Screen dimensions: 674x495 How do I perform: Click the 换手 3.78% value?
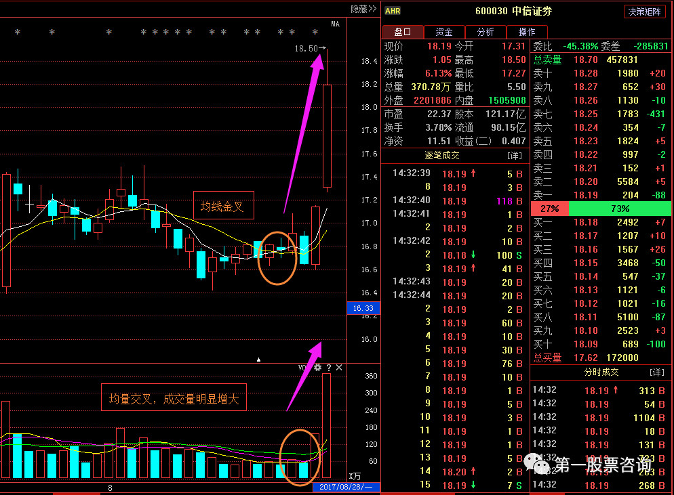tap(439, 127)
